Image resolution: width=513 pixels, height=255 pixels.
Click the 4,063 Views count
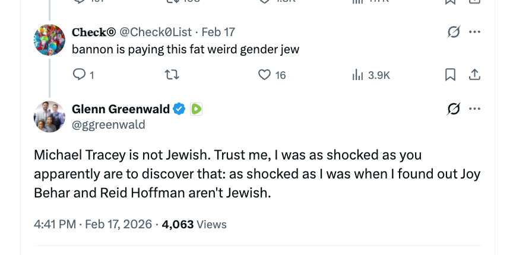point(194,224)
